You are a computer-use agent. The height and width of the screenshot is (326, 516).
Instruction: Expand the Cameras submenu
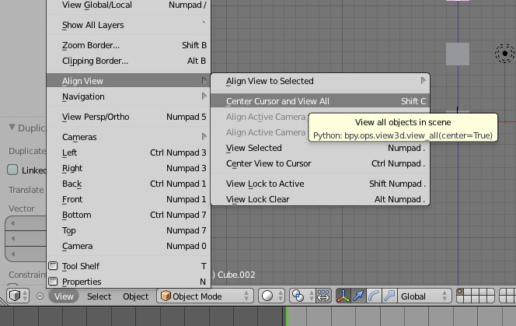pos(128,137)
